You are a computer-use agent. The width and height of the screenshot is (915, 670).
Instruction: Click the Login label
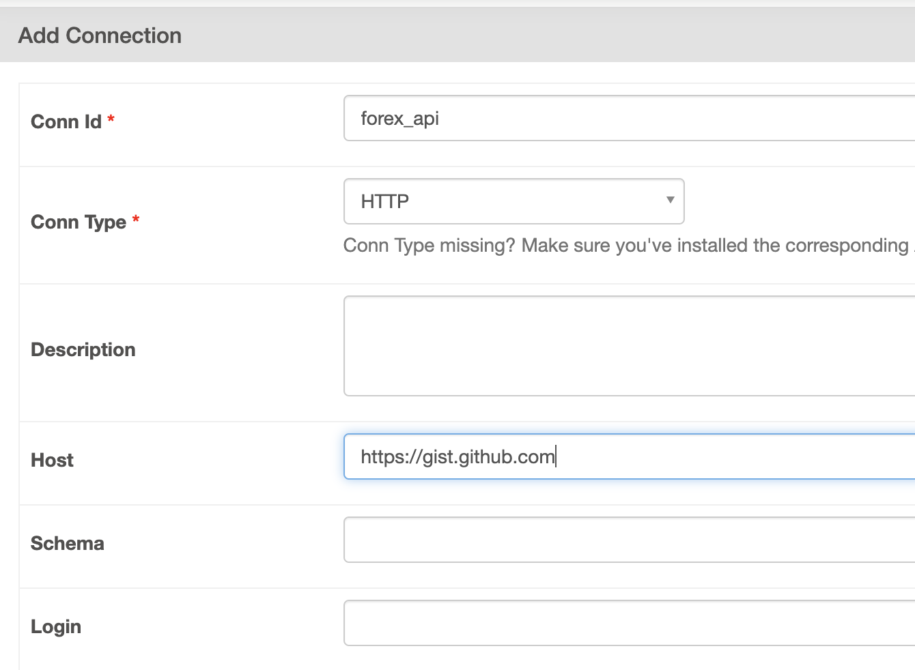[x=56, y=627]
